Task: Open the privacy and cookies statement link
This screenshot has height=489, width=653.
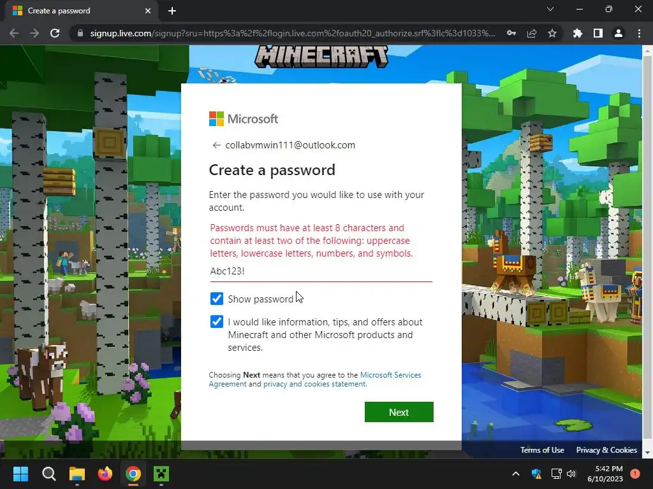Action: [315, 384]
